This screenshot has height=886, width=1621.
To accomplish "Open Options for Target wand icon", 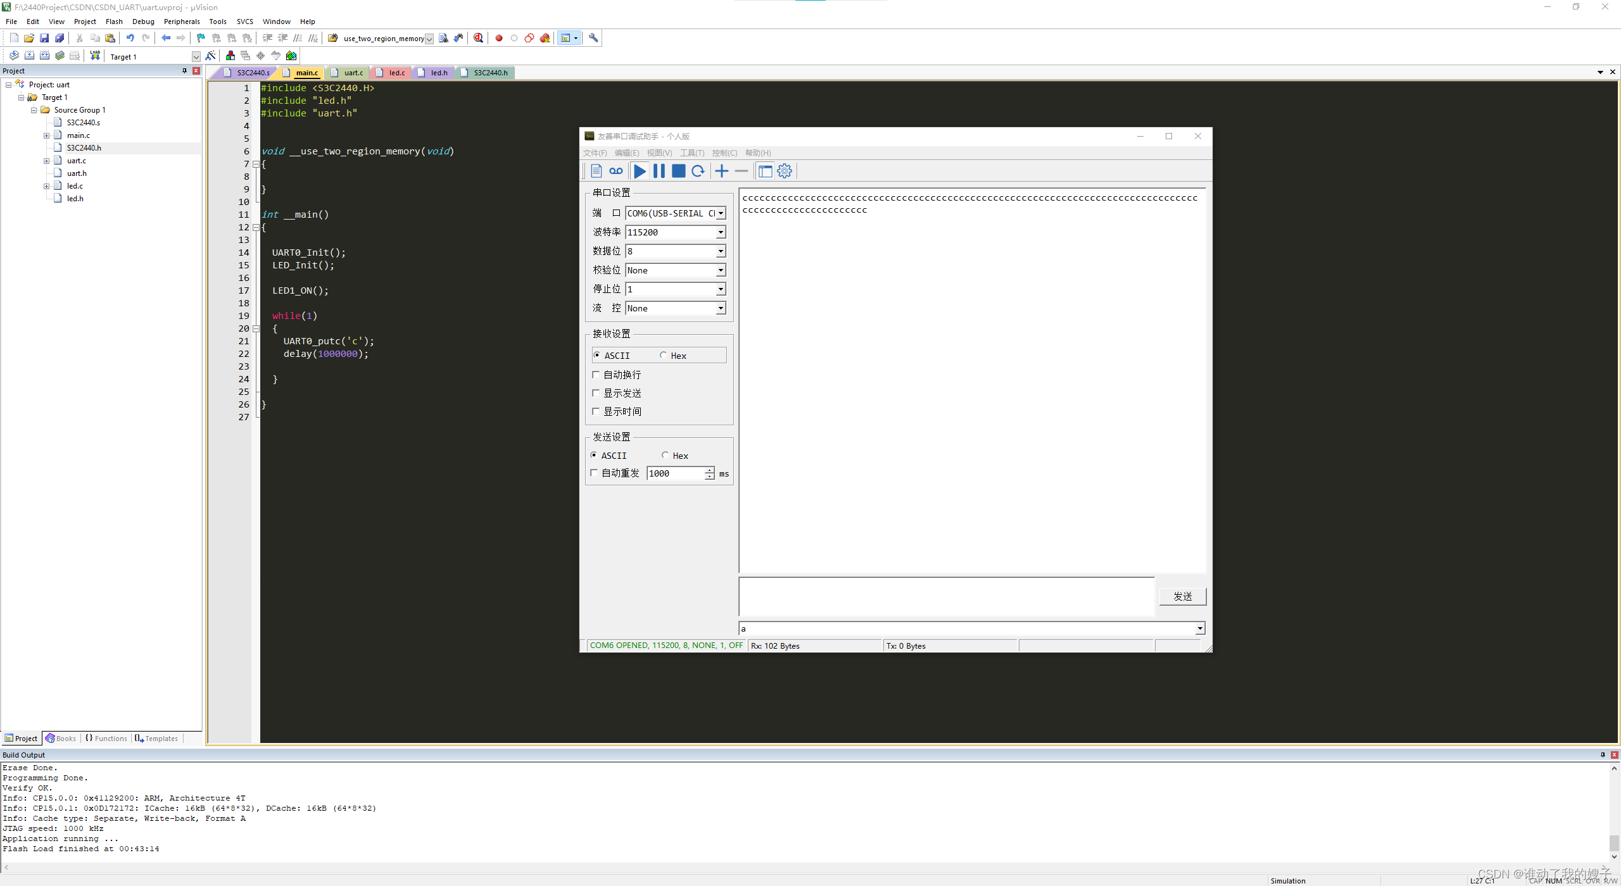I will tap(211, 56).
